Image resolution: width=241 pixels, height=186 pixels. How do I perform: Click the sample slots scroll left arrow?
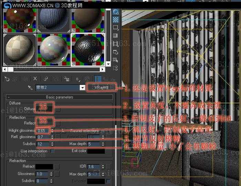(x=5, y=69)
